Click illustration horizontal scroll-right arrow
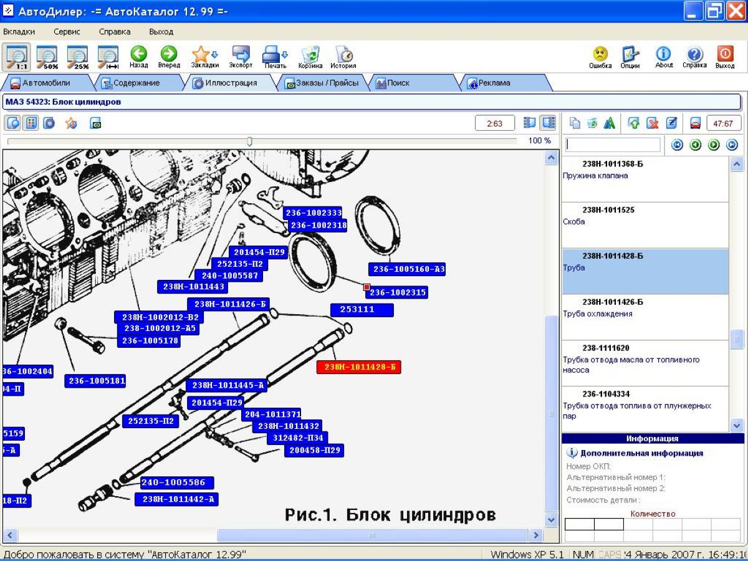The height and width of the screenshot is (561, 748). [x=535, y=535]
